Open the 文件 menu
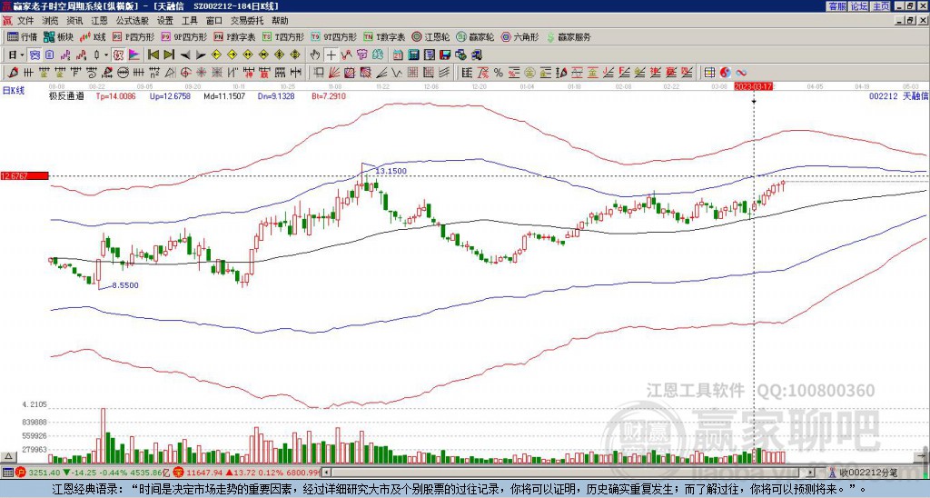This screenshot has width=930, height=498. point(25,21)
